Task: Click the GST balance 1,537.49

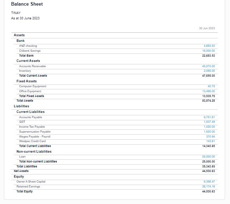Action: (x=209, y=122)
